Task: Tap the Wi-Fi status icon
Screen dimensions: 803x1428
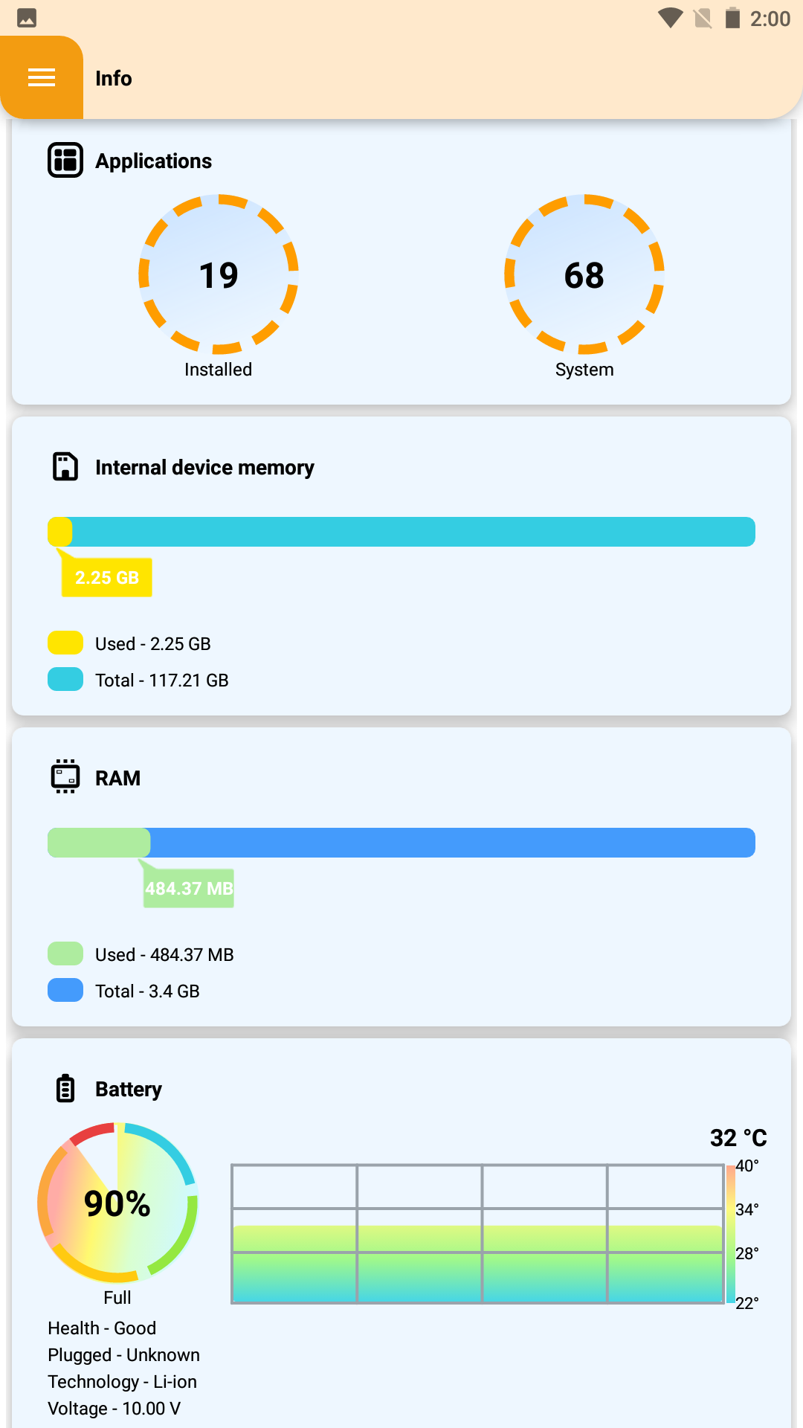Action: pos(671,18)
